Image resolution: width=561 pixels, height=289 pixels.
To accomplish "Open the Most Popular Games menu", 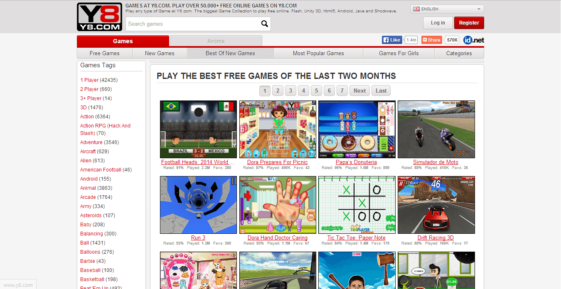I will [318, 53].
